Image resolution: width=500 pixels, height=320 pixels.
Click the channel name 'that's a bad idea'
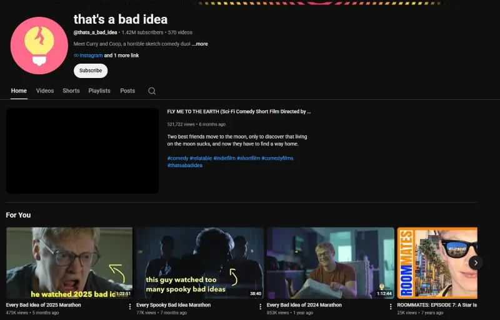121,19
